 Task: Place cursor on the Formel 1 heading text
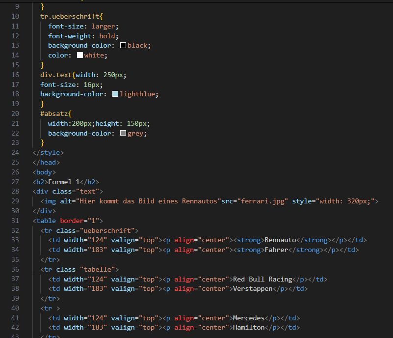pyautogui.click(x=63, y=182)
